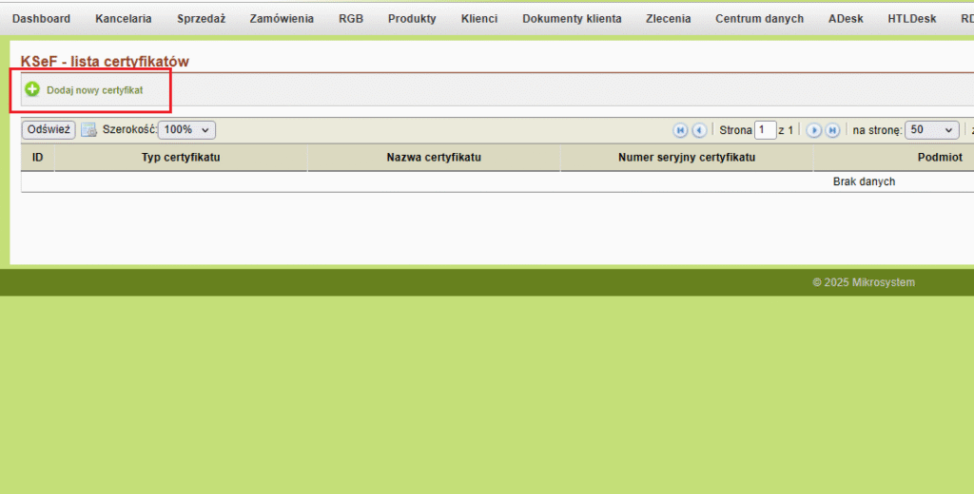Open the Dashboard menu item
The width and height of the screenshot is (974, 494).
point(41,19)
